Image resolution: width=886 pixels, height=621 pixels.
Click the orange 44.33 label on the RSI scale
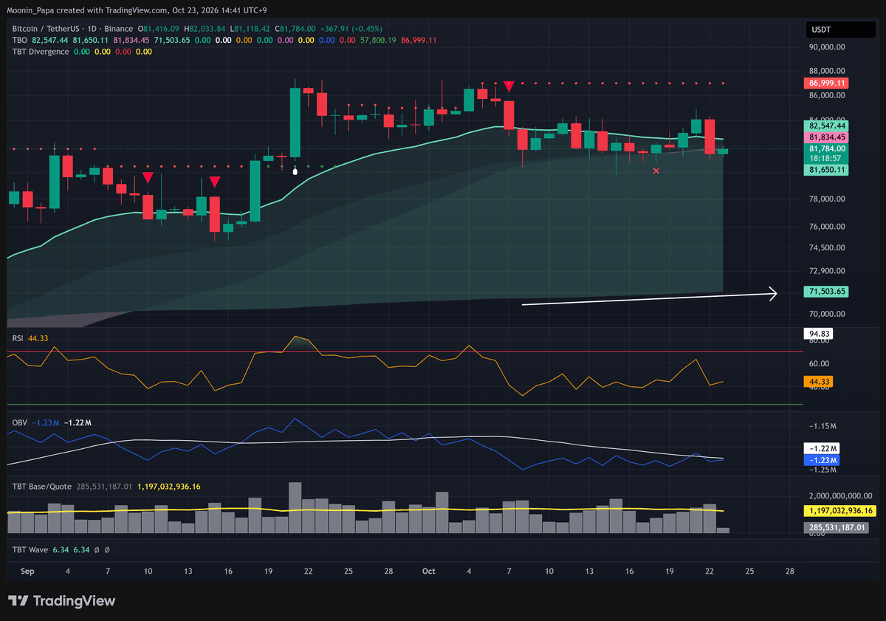pos(818,382)
